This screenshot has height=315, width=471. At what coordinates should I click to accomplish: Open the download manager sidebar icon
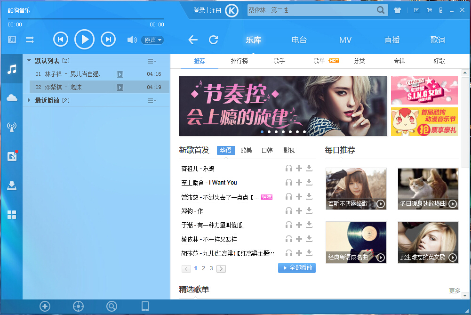click(12, 186)
